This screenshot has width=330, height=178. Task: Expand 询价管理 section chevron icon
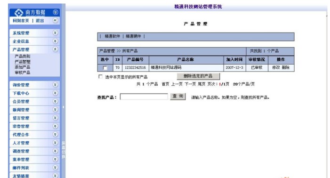pyautogui.click(x=55, y=85)
